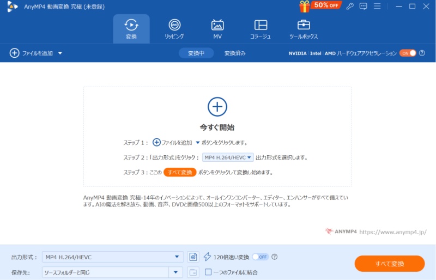Switch to the リッピング tab
436x280 pixels.
click(174, 29)
